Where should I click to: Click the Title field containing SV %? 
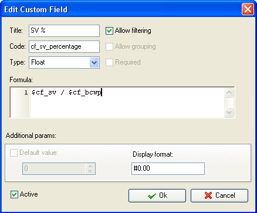(x=64, y=31)
